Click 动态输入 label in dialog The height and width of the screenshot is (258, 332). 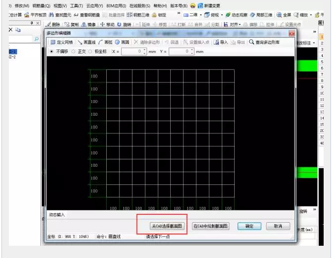(x=57, y=215)
